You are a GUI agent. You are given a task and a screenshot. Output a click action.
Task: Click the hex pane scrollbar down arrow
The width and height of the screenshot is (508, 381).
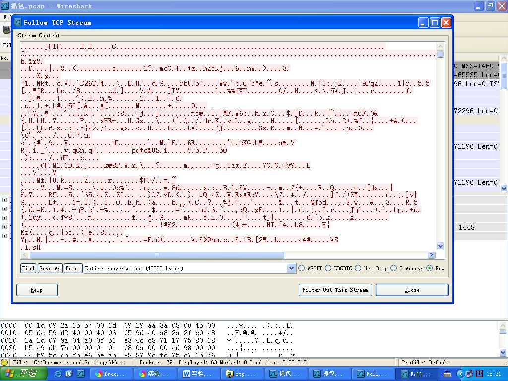[503, 352]
